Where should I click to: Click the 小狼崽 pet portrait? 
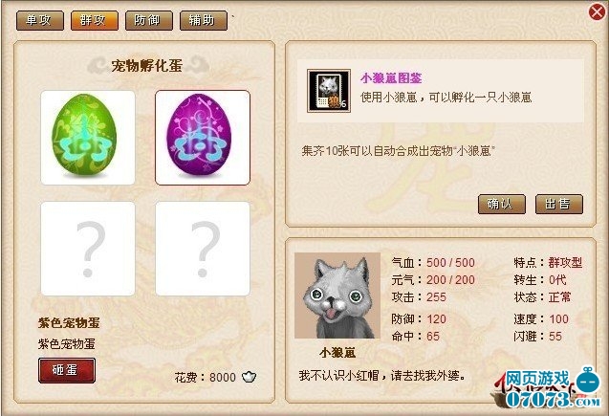pos(337,296)
